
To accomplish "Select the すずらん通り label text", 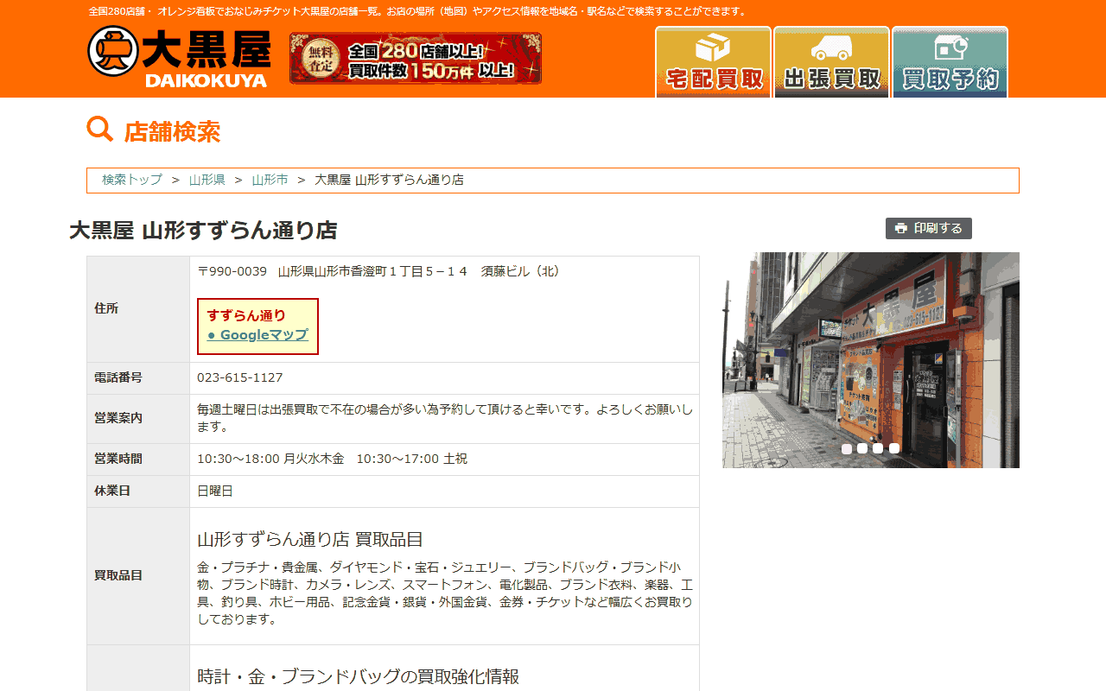I will [x=246, y=315].
